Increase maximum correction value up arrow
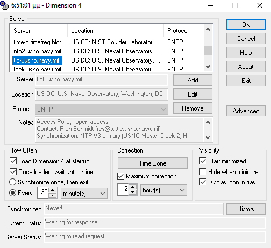Viewport: 271px width, 248px height. coord(133,187)
